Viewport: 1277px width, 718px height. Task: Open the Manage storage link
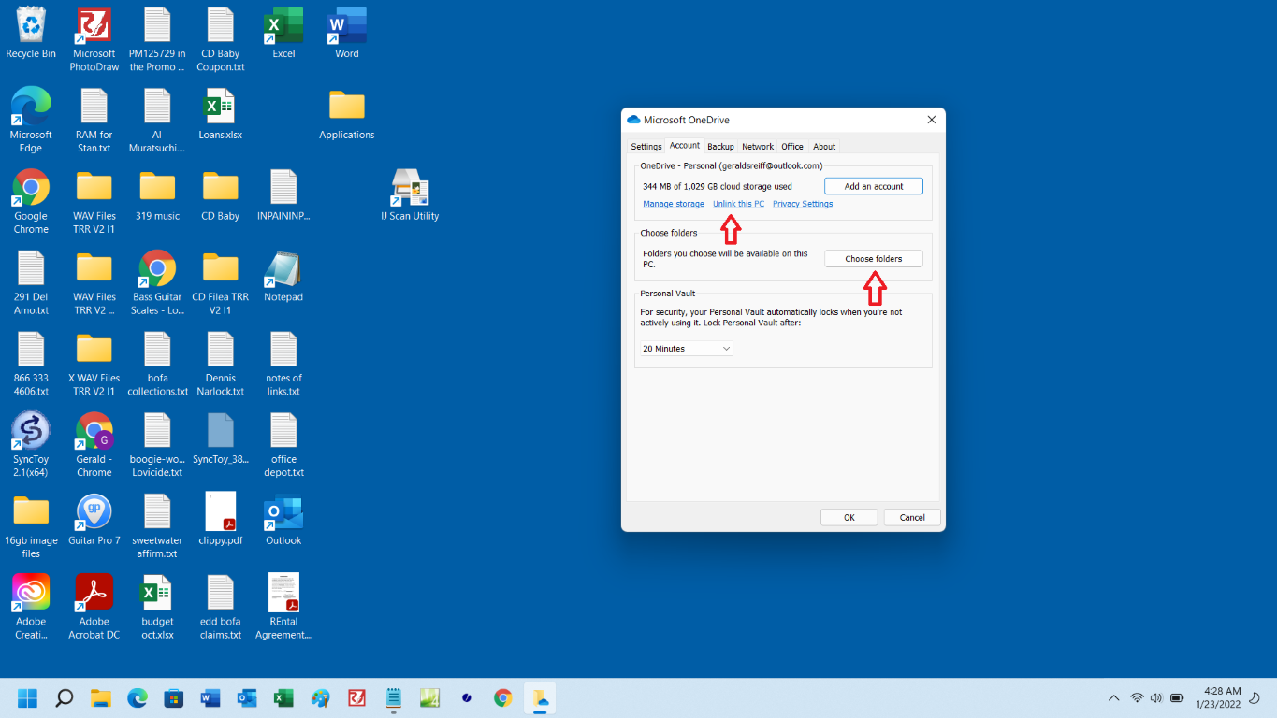pyautogui.click(x=674, y=204)
